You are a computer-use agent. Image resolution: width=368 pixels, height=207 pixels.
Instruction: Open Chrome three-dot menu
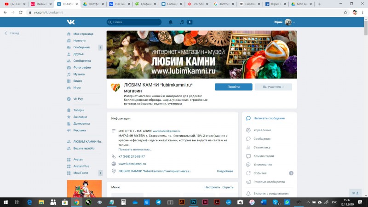(x=362, y=12)
